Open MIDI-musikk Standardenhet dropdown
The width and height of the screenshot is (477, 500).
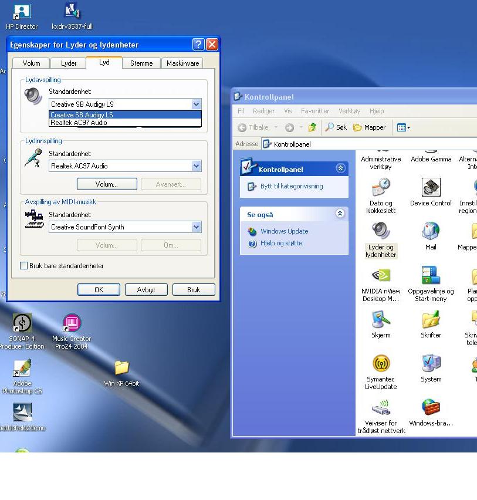[196, 227]
